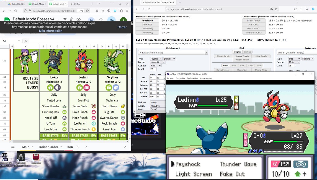This screenshot has height=180, width=317.
Task: Open Audio/video menu in mGBA
Action: click(192, 78)
